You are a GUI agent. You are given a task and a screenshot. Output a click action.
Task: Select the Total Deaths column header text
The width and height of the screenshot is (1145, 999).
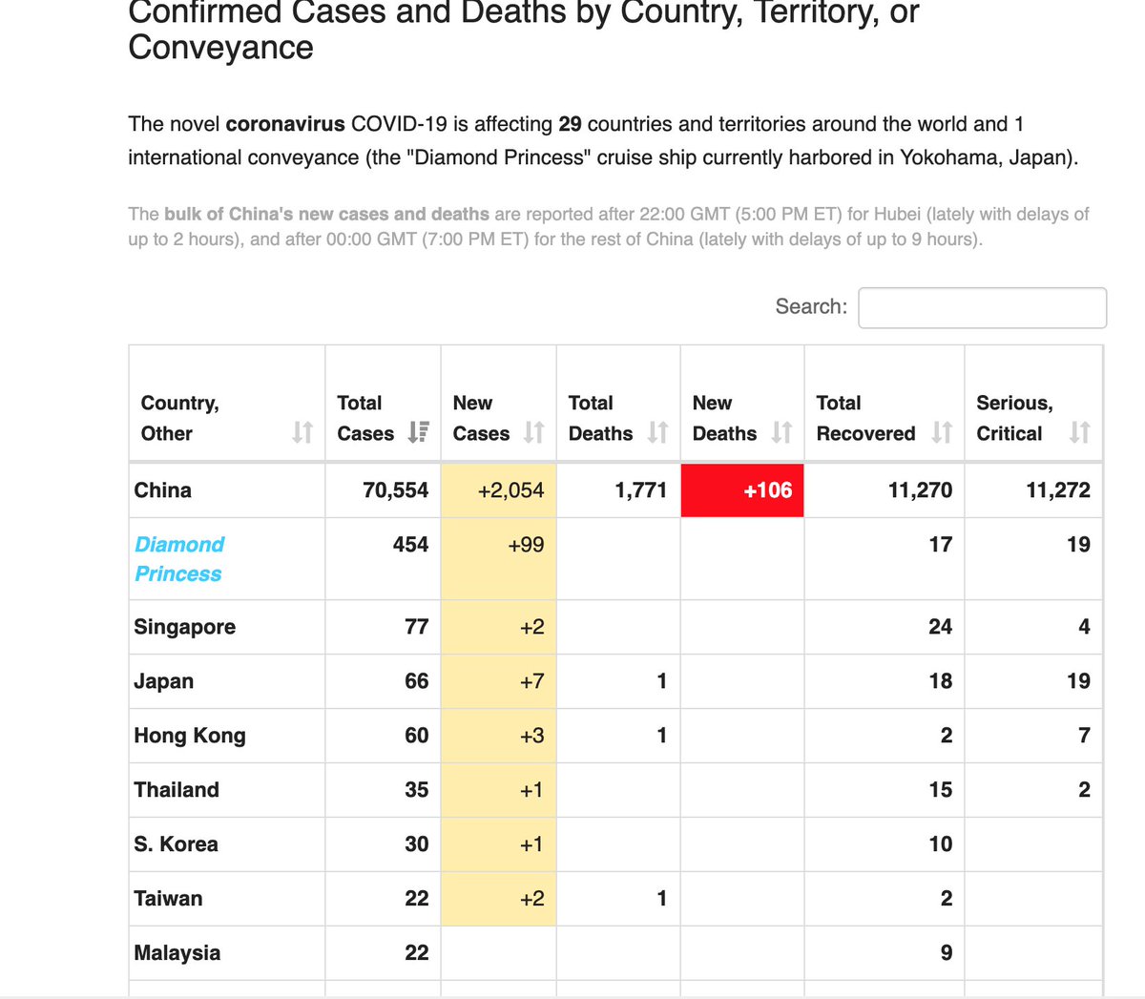tap(600, 418)
